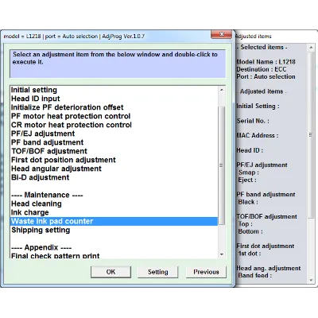Select PF band adjustment list item
This screenshot has width=318, height=318.
114,142
